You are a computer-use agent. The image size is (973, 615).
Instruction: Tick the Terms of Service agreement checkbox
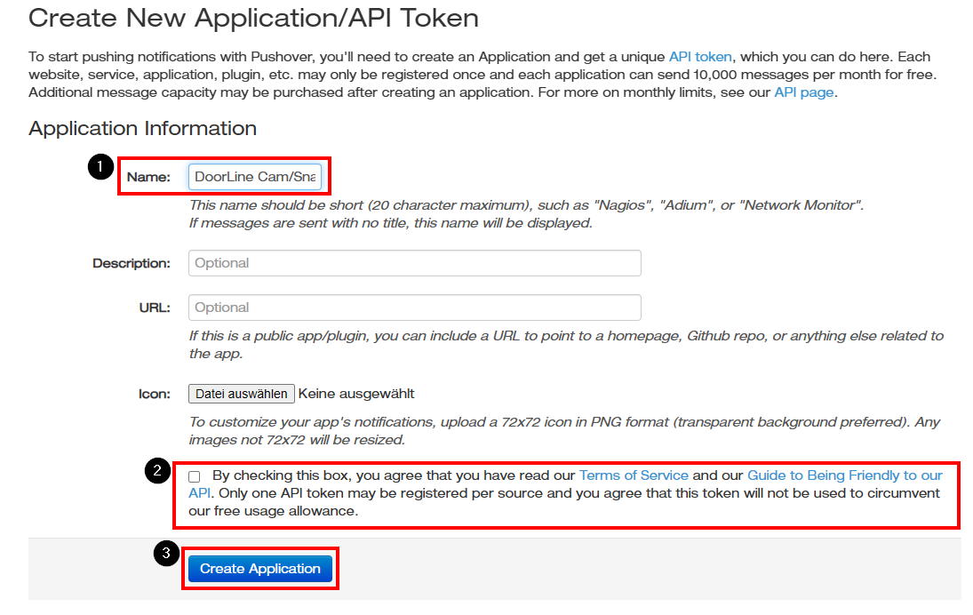195,476
